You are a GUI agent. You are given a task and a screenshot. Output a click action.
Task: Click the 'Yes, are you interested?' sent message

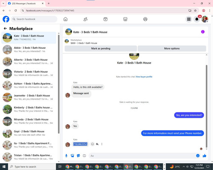(189, 115)
